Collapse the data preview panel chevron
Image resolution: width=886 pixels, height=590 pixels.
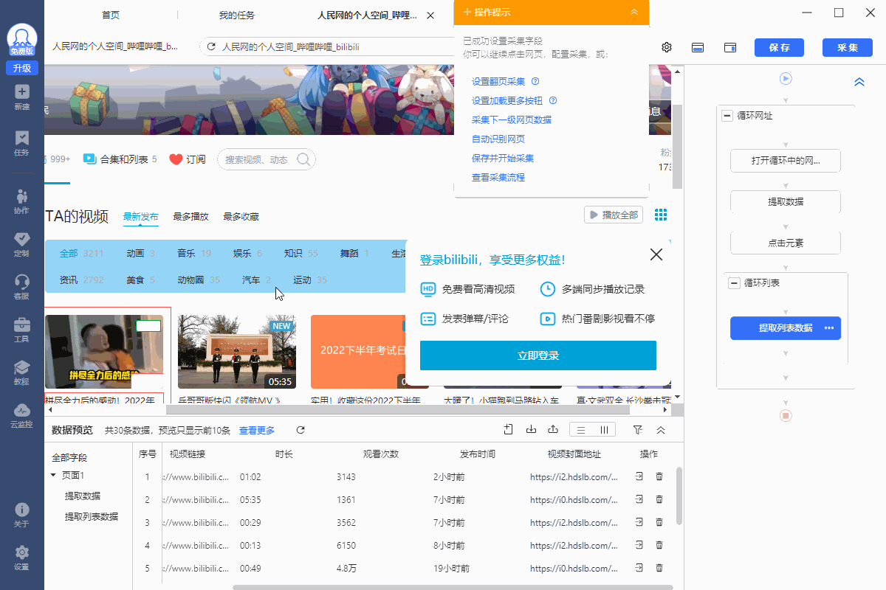661,430
